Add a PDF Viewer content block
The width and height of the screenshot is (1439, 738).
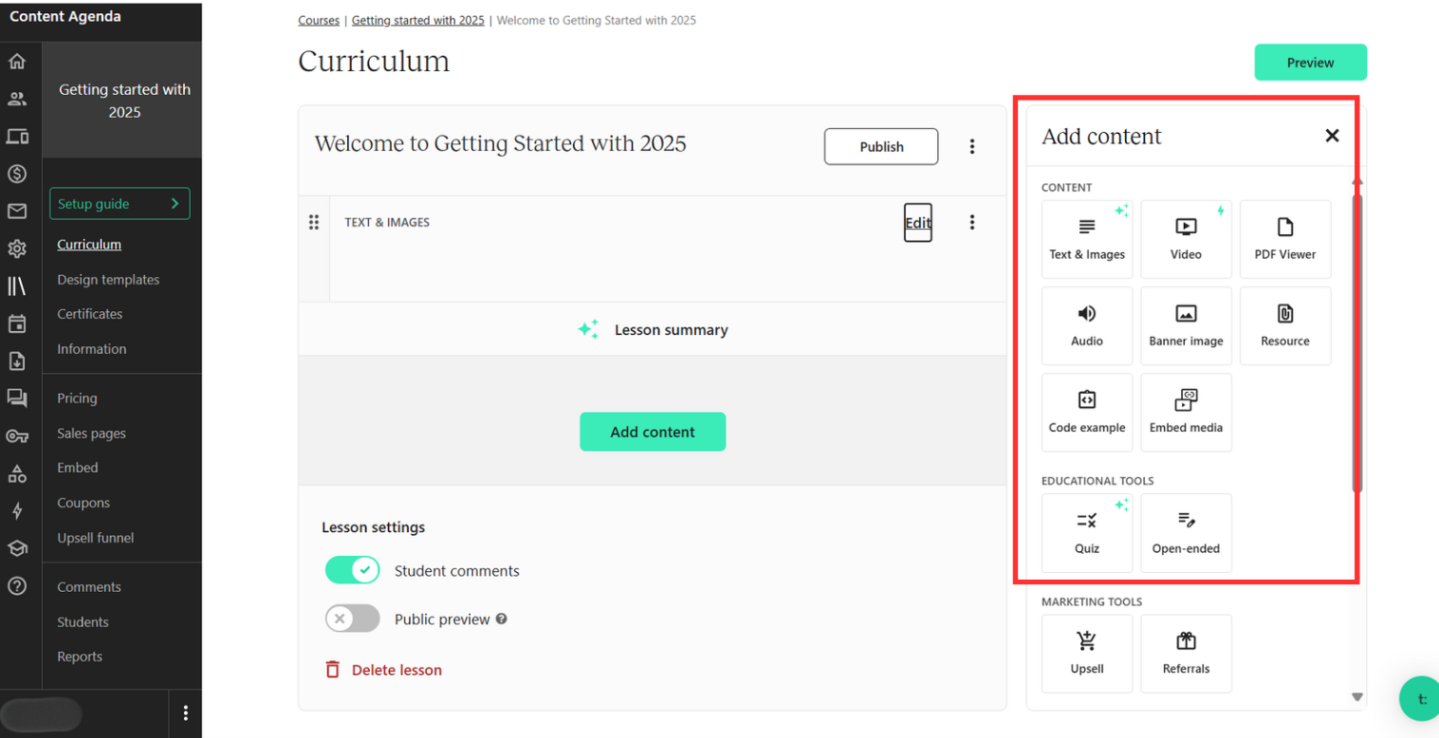pos(1284,239)
